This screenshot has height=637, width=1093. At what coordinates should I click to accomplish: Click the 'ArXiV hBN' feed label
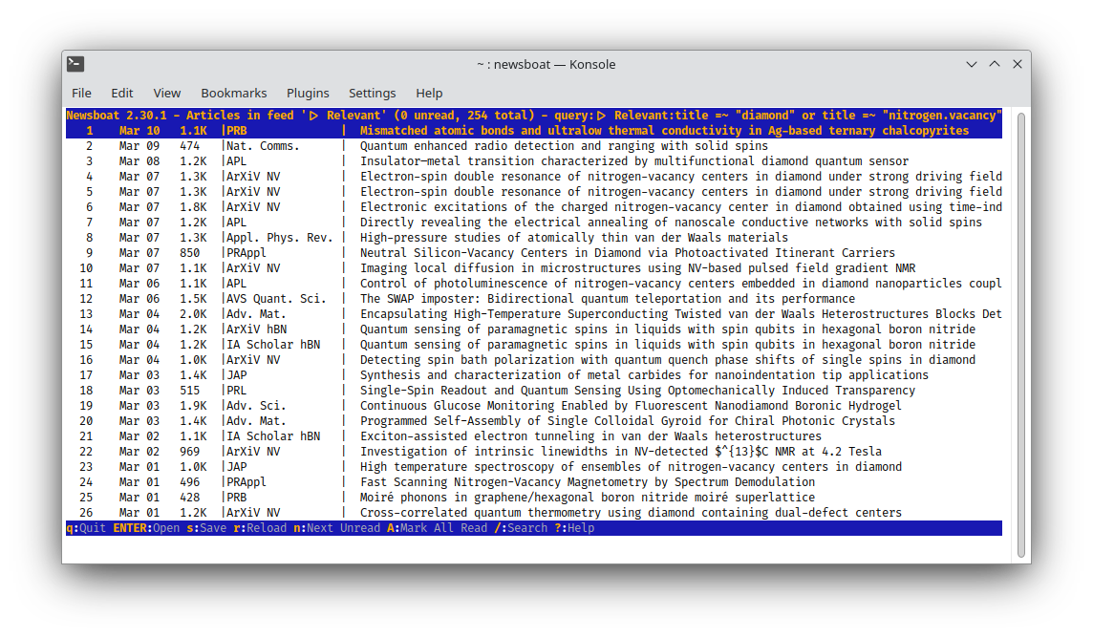[256, 329]
